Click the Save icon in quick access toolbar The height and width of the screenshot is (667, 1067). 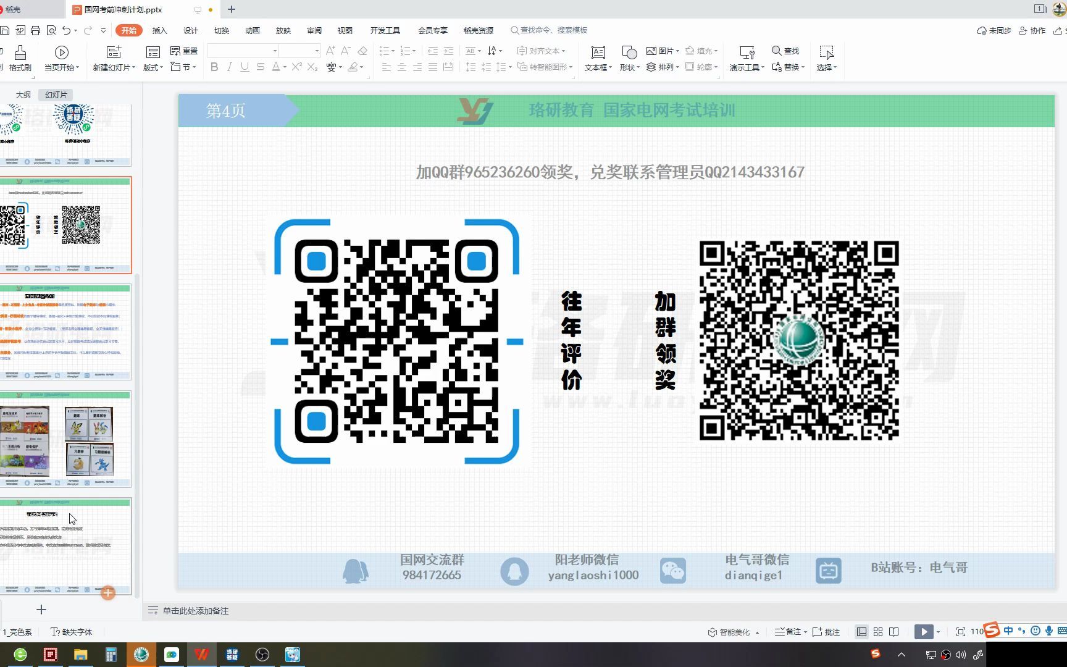[5, 30]
